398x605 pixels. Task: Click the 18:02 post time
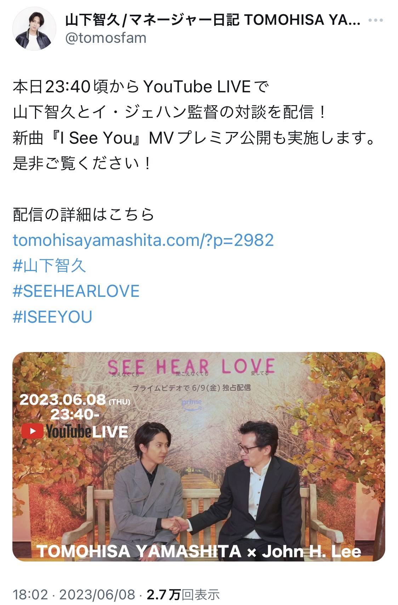click(x=30, y=595)
